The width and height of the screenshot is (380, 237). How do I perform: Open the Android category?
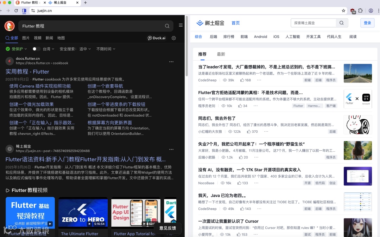pos(260,37)
